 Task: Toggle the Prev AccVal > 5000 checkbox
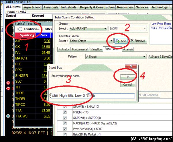pos(65,129)
